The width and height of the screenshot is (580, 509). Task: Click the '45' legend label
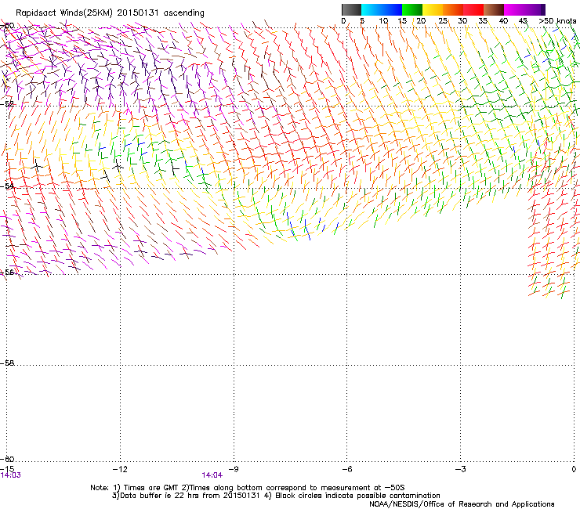pyautogui.click(x=523, y=21)
